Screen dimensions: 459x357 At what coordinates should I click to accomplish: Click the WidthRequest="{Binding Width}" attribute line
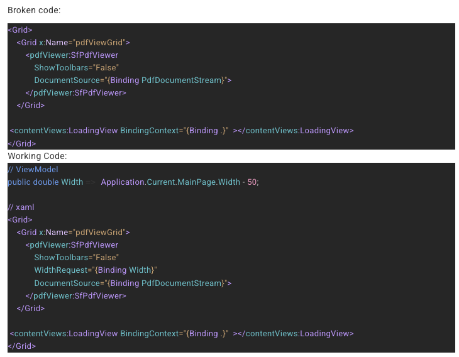pyautogui.click(x=95, y=270)
